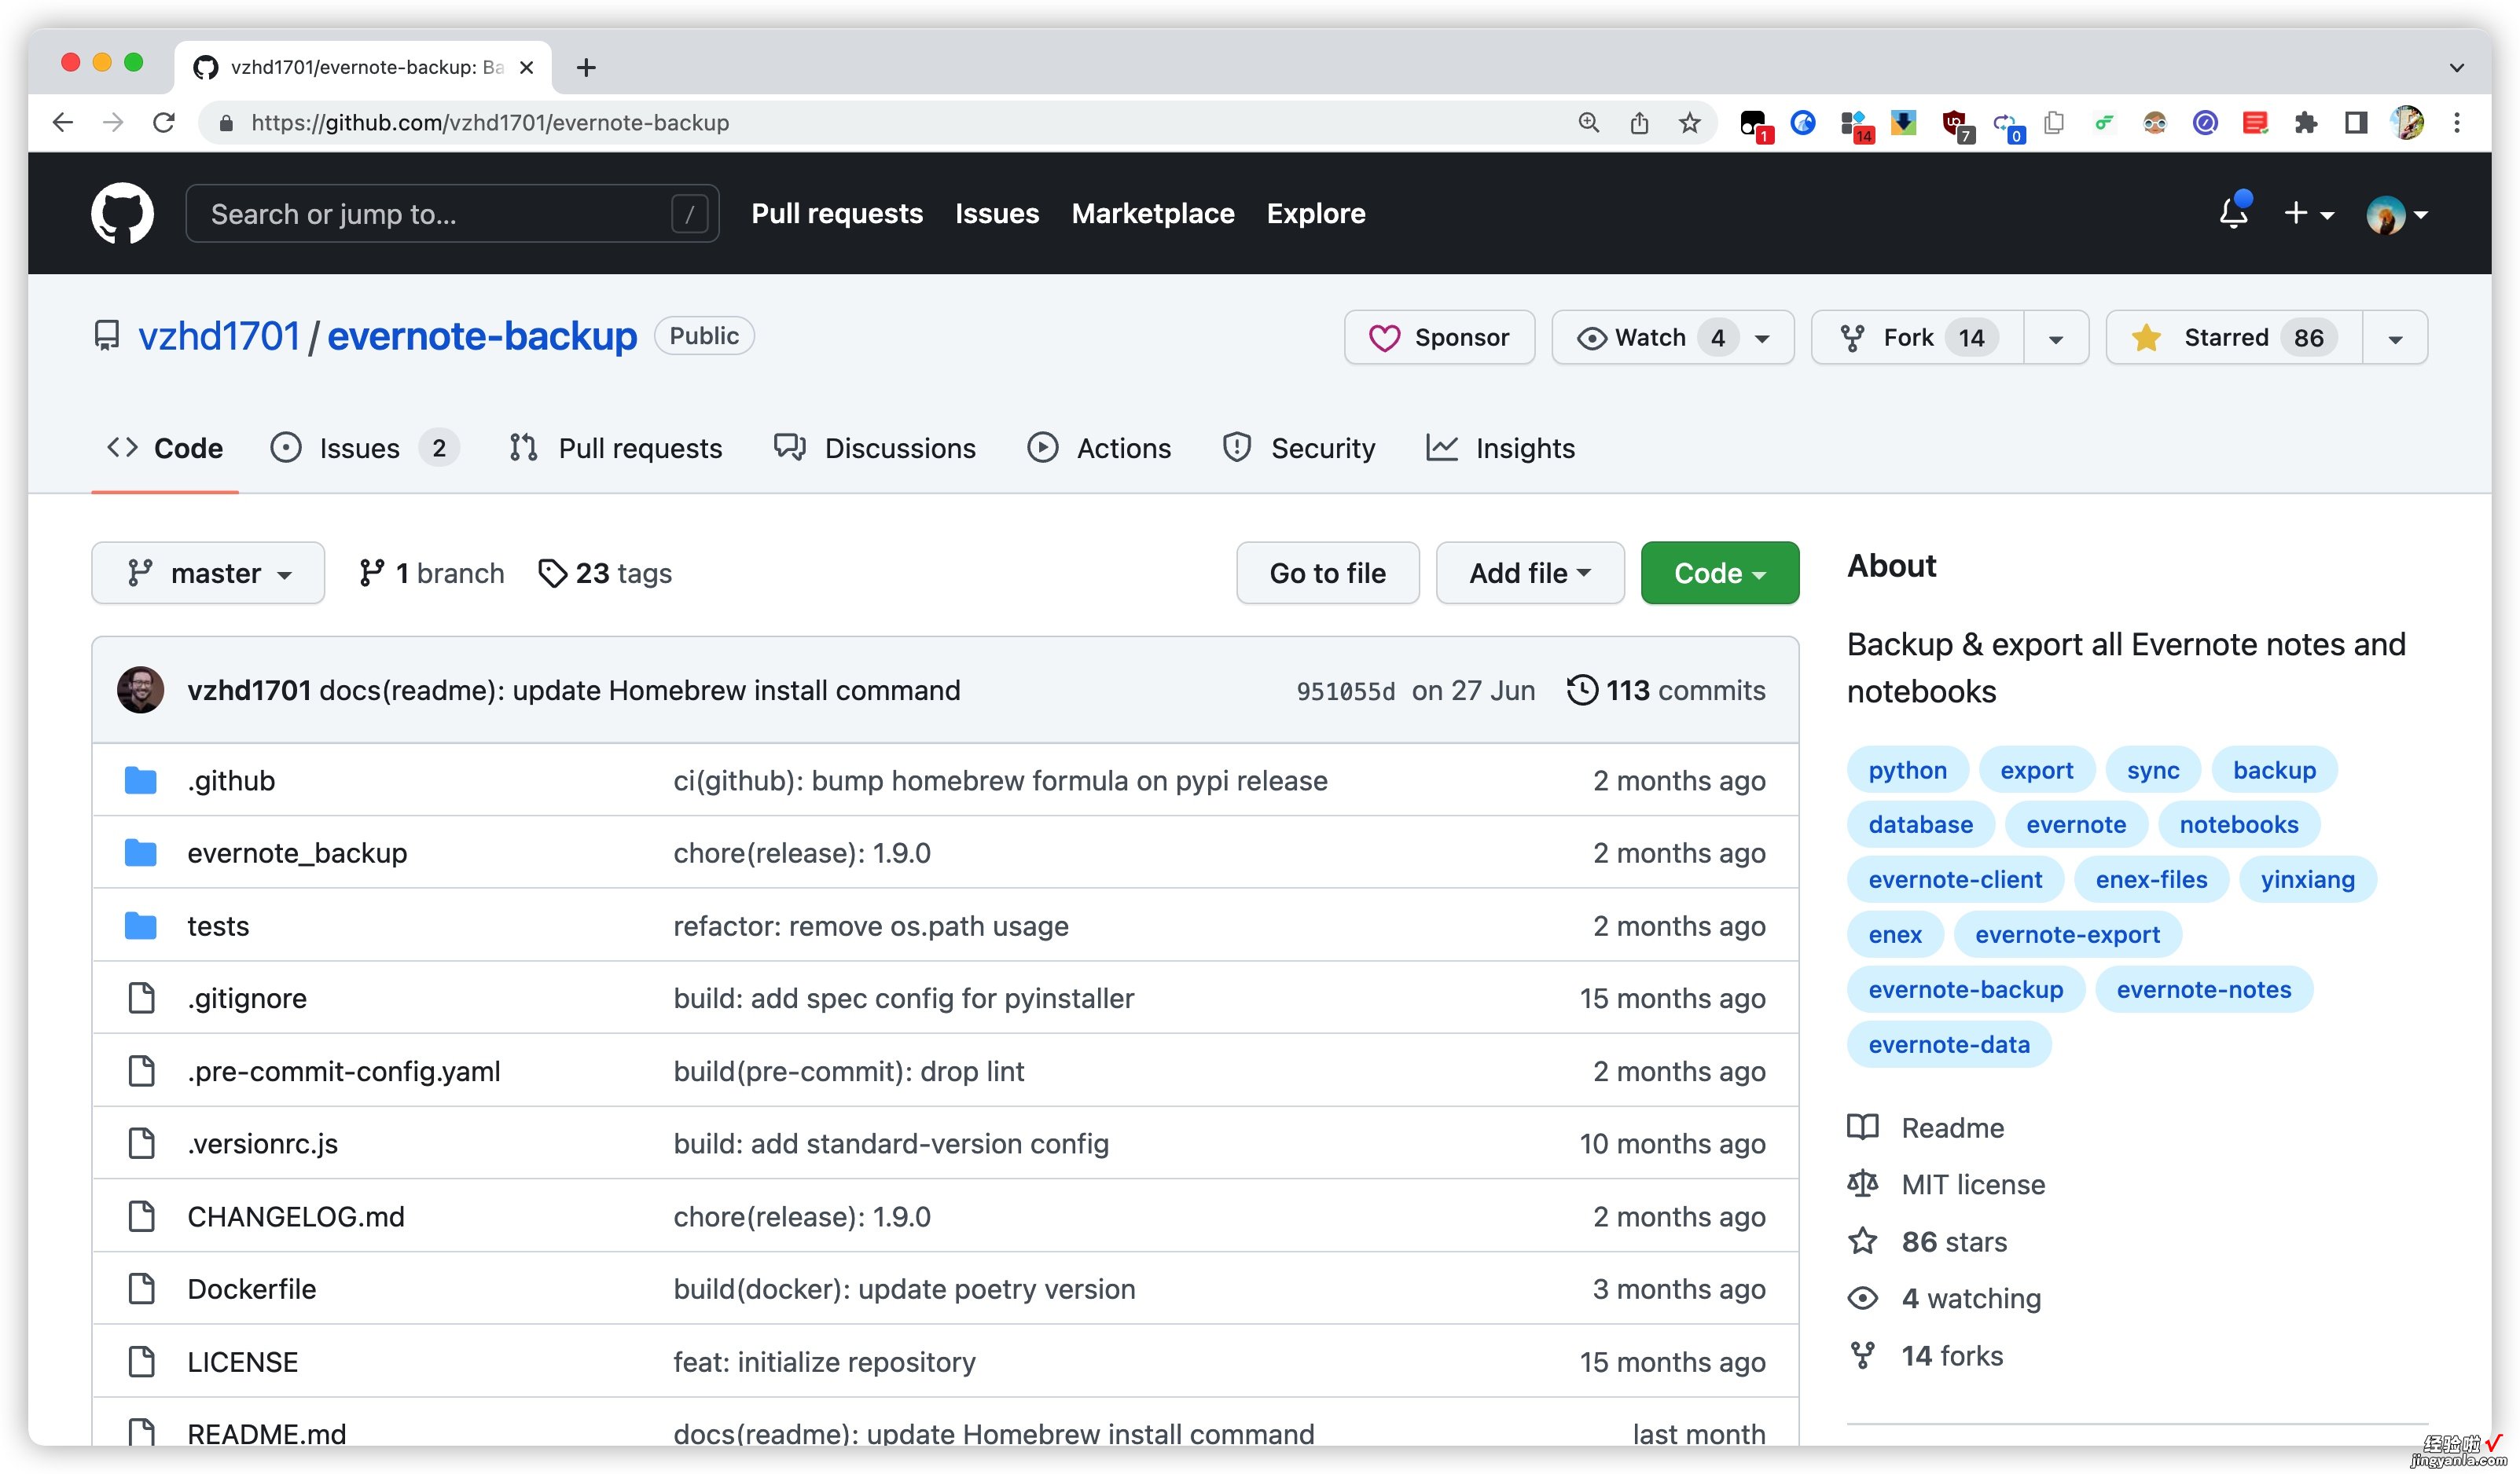Image resolution: width=2520 pixels, height=1474 pixels.
Task: Click the MIT license scale icon
Action: 1864,1185
